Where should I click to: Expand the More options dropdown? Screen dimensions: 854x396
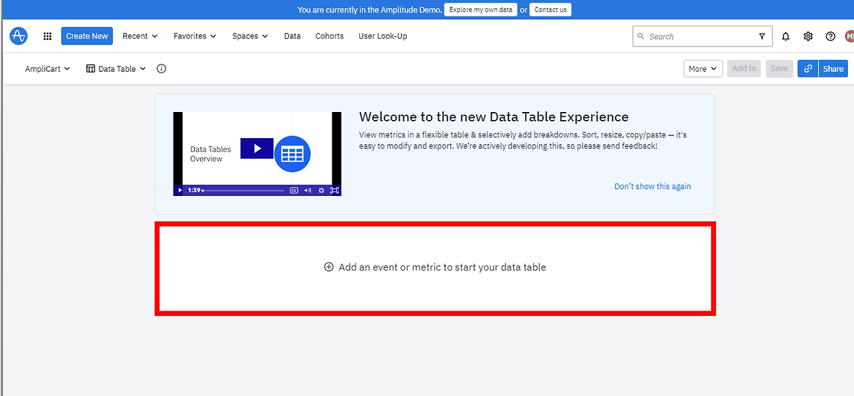pyautogui.click(x=703, y=69)
